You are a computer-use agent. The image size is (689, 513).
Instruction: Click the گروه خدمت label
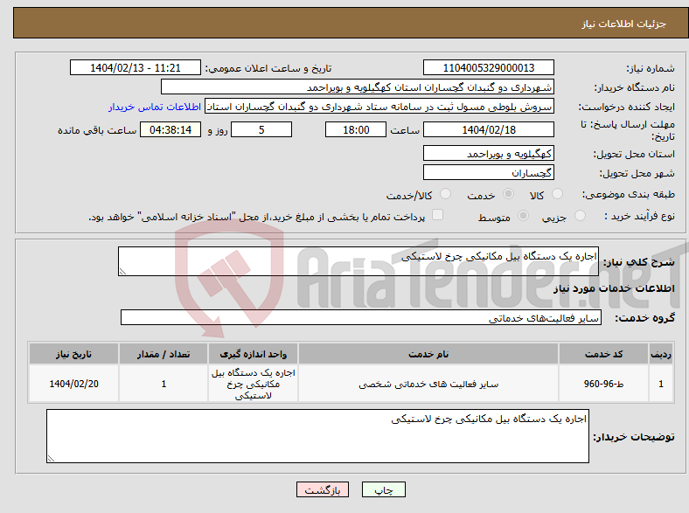click(x=644, y=317)
